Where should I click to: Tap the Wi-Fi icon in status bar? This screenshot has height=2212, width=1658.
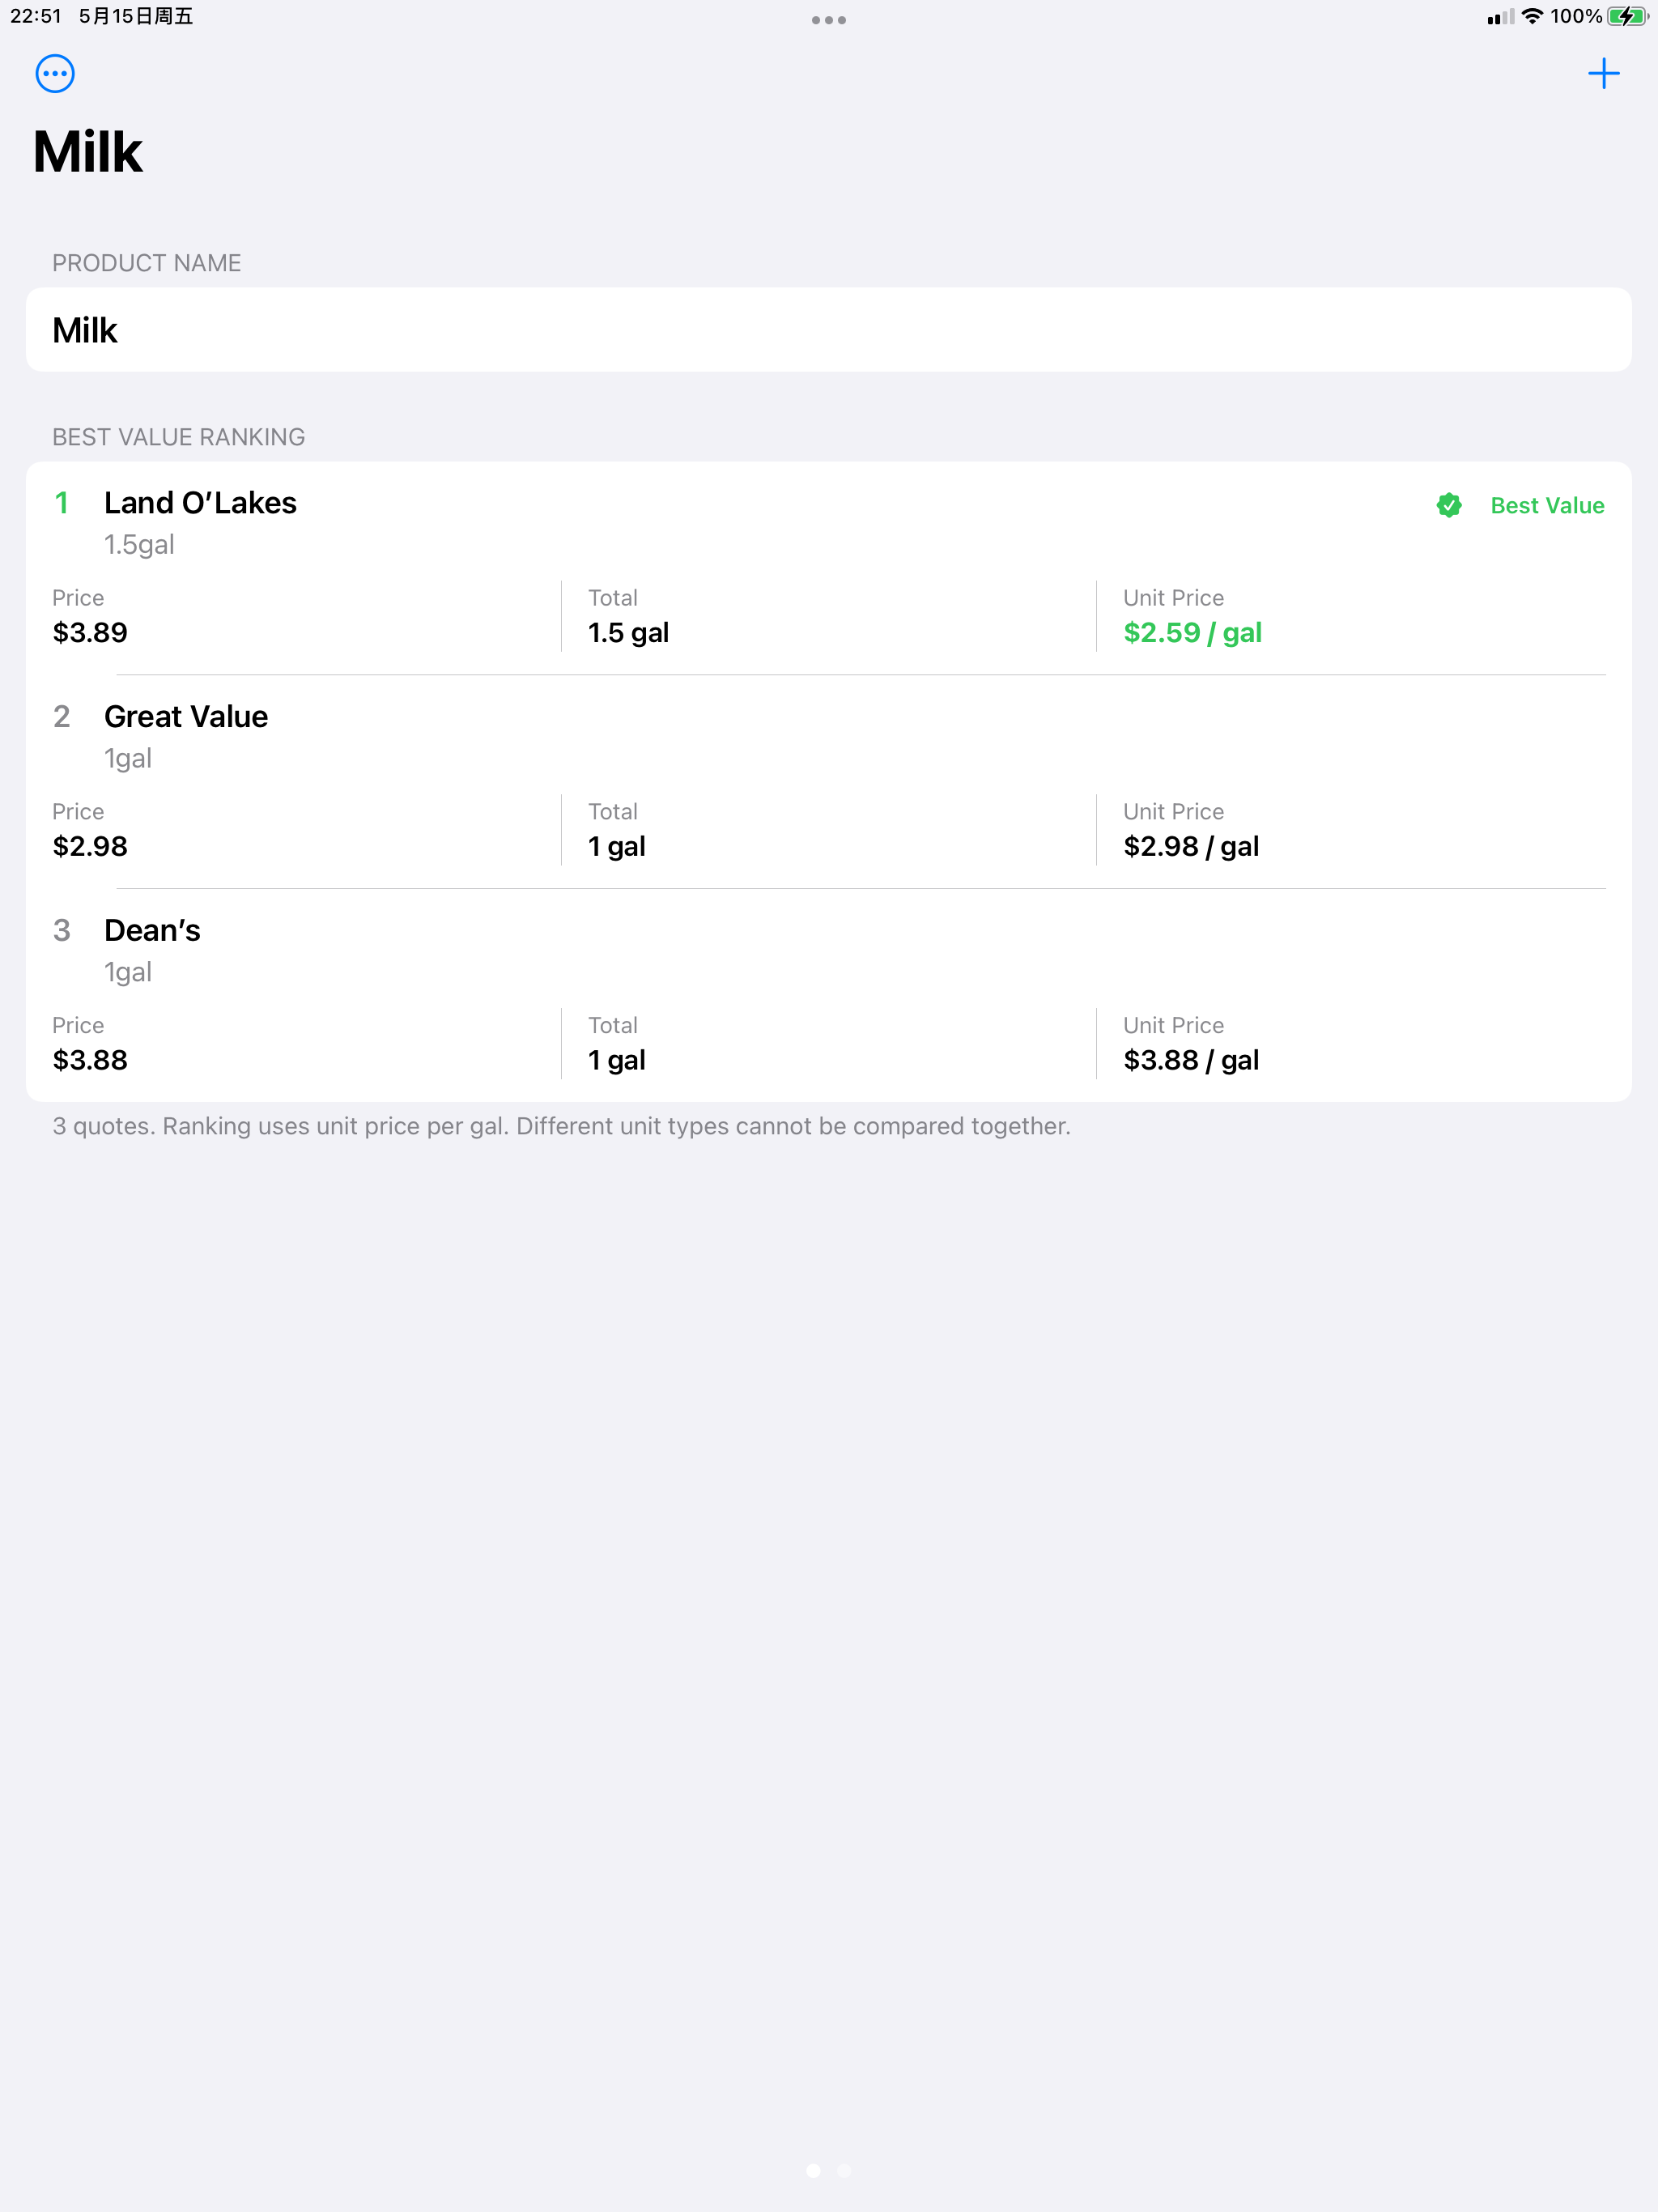[1532, 16]
